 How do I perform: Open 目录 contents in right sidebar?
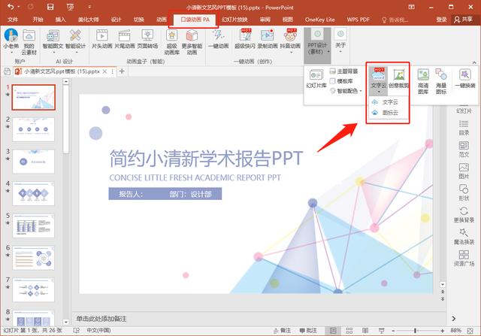tap(464, 128)
